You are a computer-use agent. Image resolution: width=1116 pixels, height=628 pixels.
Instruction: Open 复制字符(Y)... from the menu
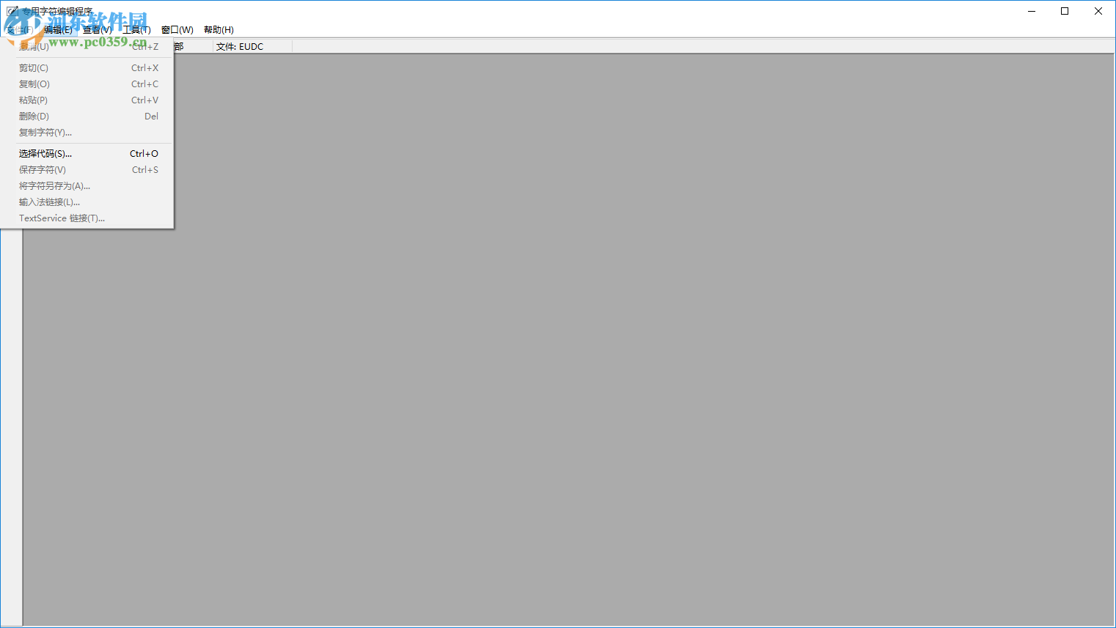tap(87, 133)
